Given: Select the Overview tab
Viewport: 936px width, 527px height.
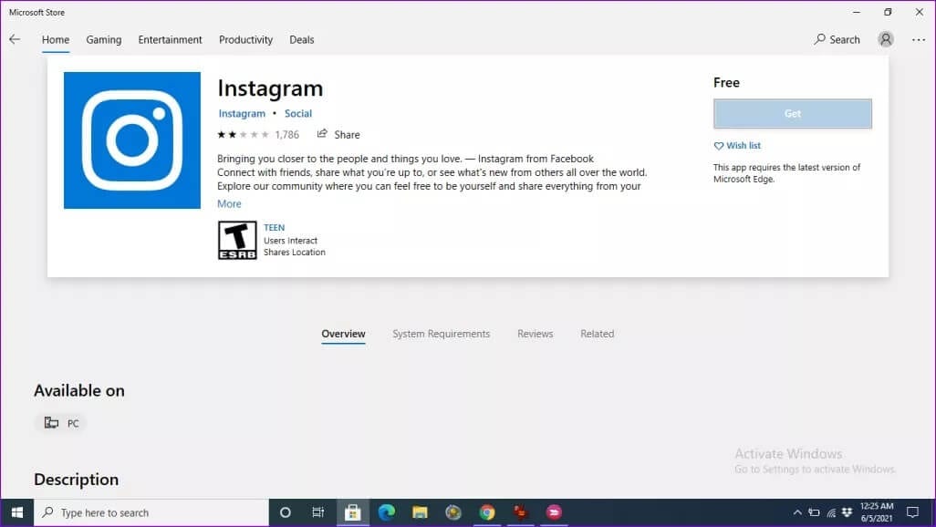Looking at the screenshot, I should (343, 334).
